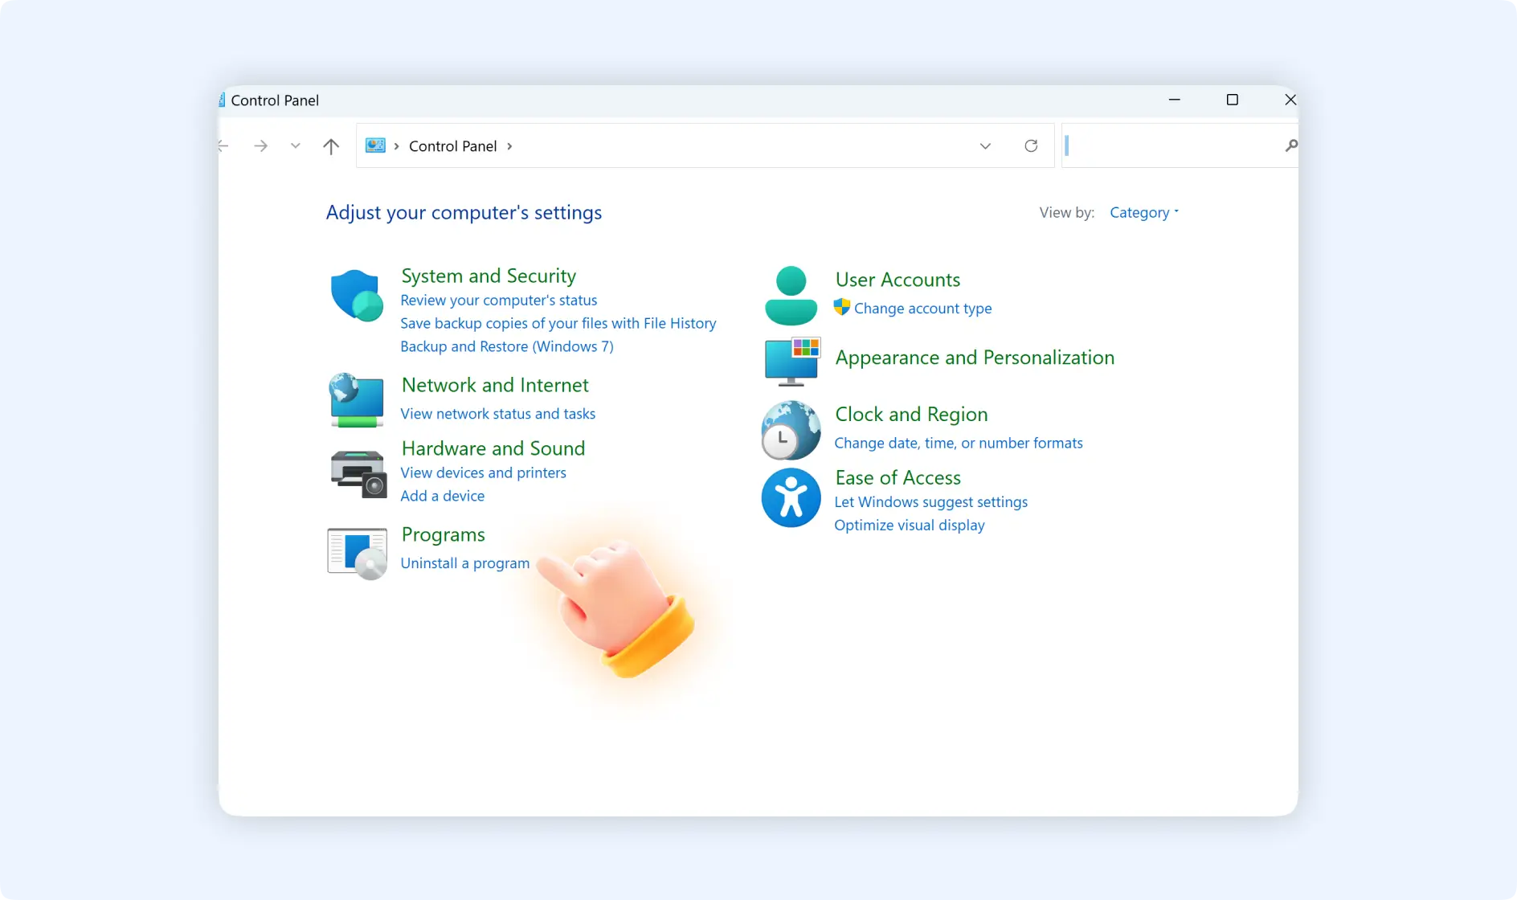The height and width of the screenshot is (900, 1517).
Task: Refresh the Control Panel view
Action: tap(1031, 145)
